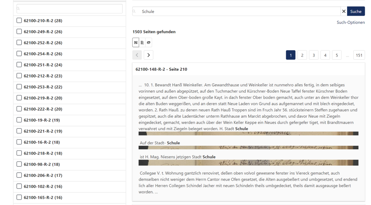Click the disabled previous page arrow
The width and height of the screenshot is (371, 205).
[x=137, y=55]
